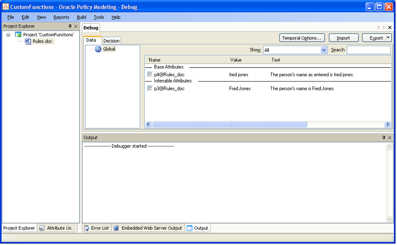The image size is (397, 245).
Task: Click the Rules.doc Word document icon
Action: [28, 41]
